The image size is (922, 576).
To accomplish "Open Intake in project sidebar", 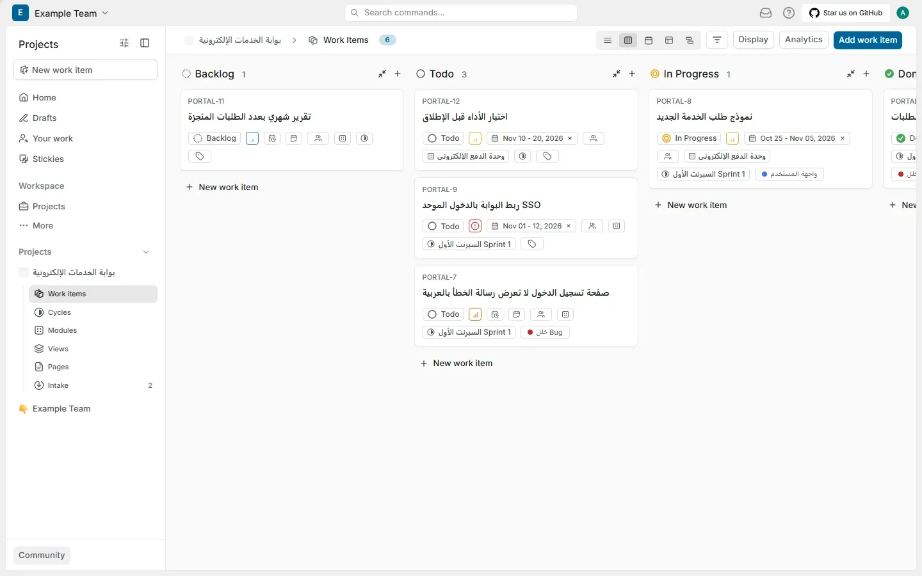I will coord(93,385).
